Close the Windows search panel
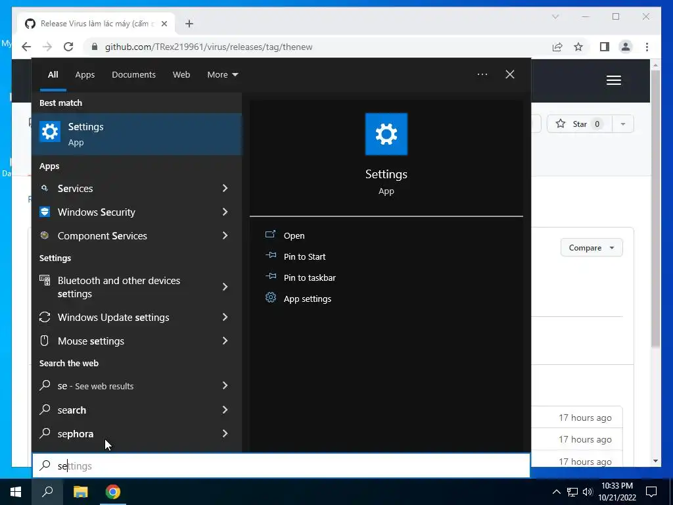Viewport: 673px width, 505px height. (509, 74)
